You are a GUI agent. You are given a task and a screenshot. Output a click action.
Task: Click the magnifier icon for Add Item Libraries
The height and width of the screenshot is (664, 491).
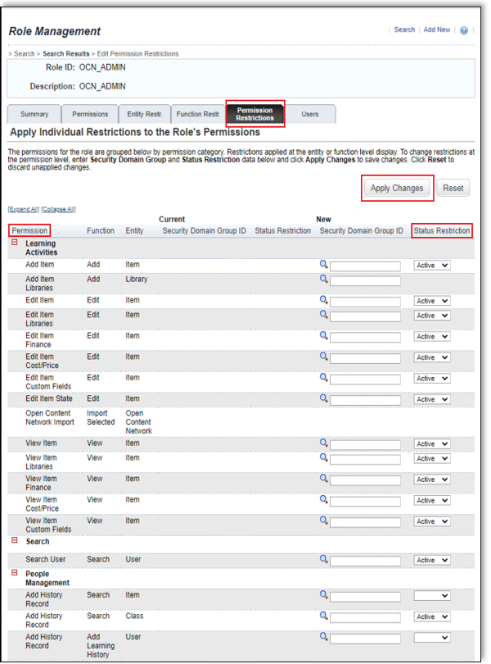(324, 280)
